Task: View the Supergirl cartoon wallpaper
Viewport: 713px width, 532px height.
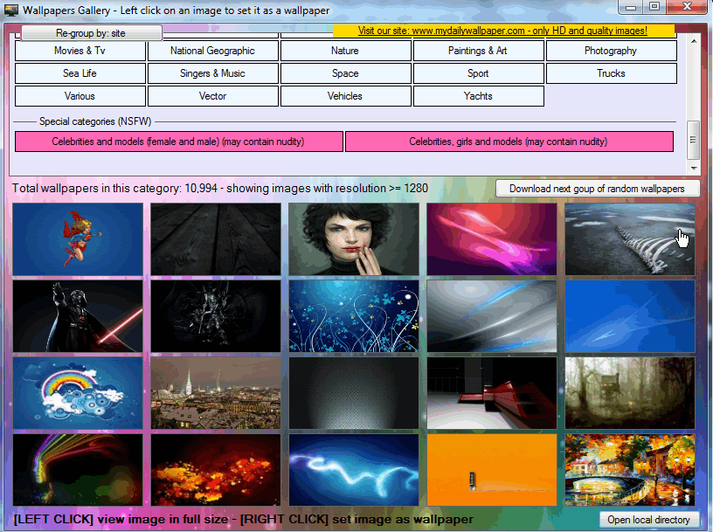Action: tap(78, 239)
